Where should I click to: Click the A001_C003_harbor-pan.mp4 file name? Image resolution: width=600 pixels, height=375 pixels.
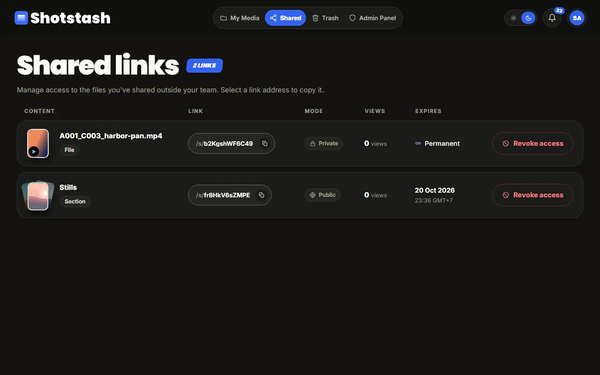click(x=111, y=136)
